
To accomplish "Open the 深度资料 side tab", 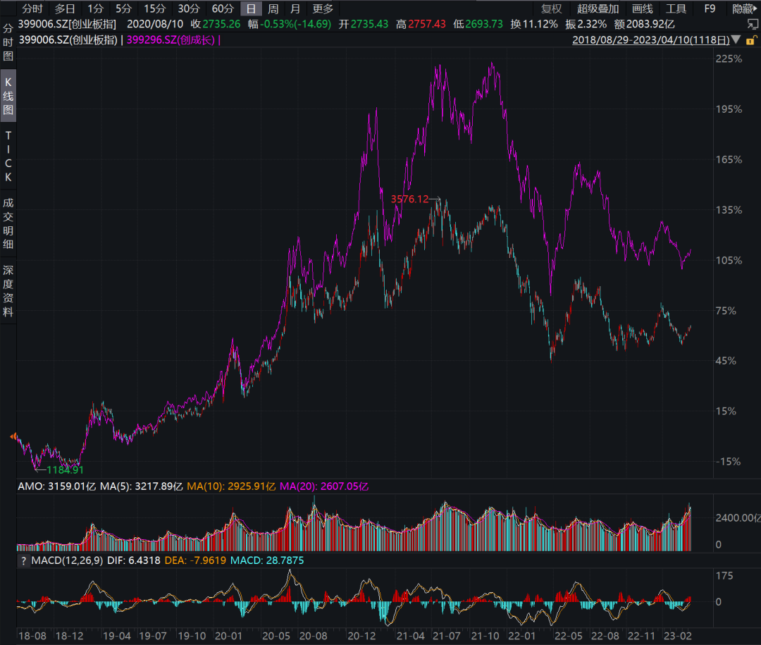I will click(x=8, y=290).
